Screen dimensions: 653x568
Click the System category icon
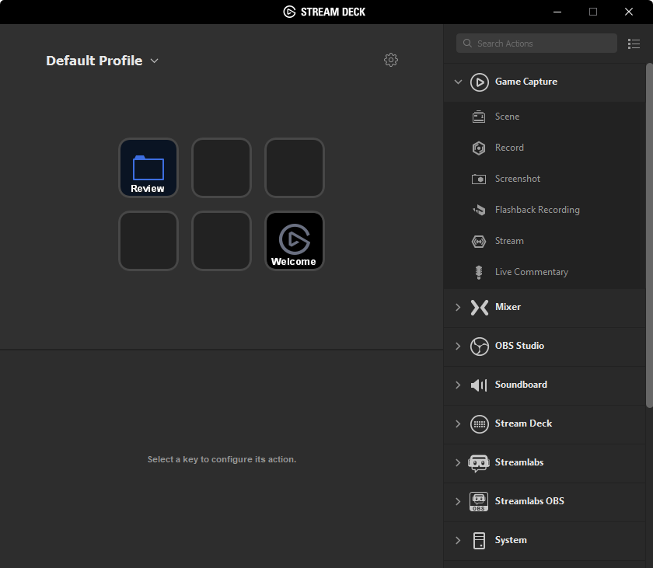(x=479, y=541)
